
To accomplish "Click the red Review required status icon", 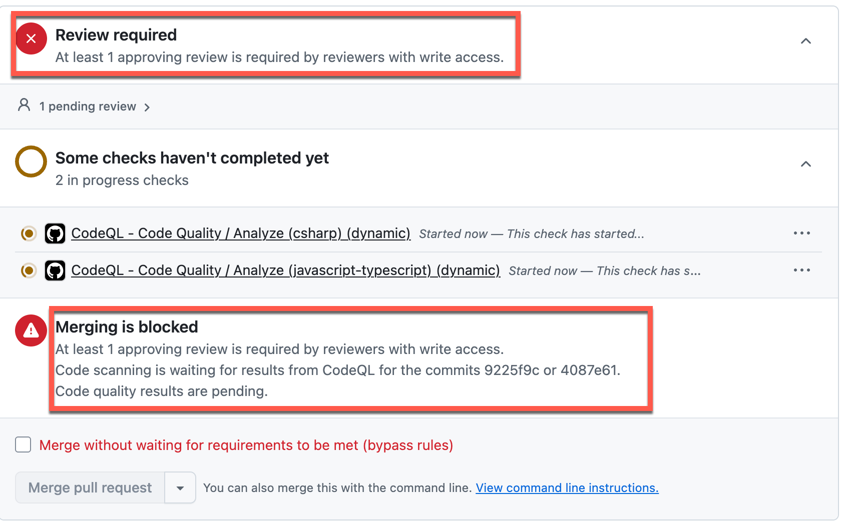I will (x=31, y=38).
